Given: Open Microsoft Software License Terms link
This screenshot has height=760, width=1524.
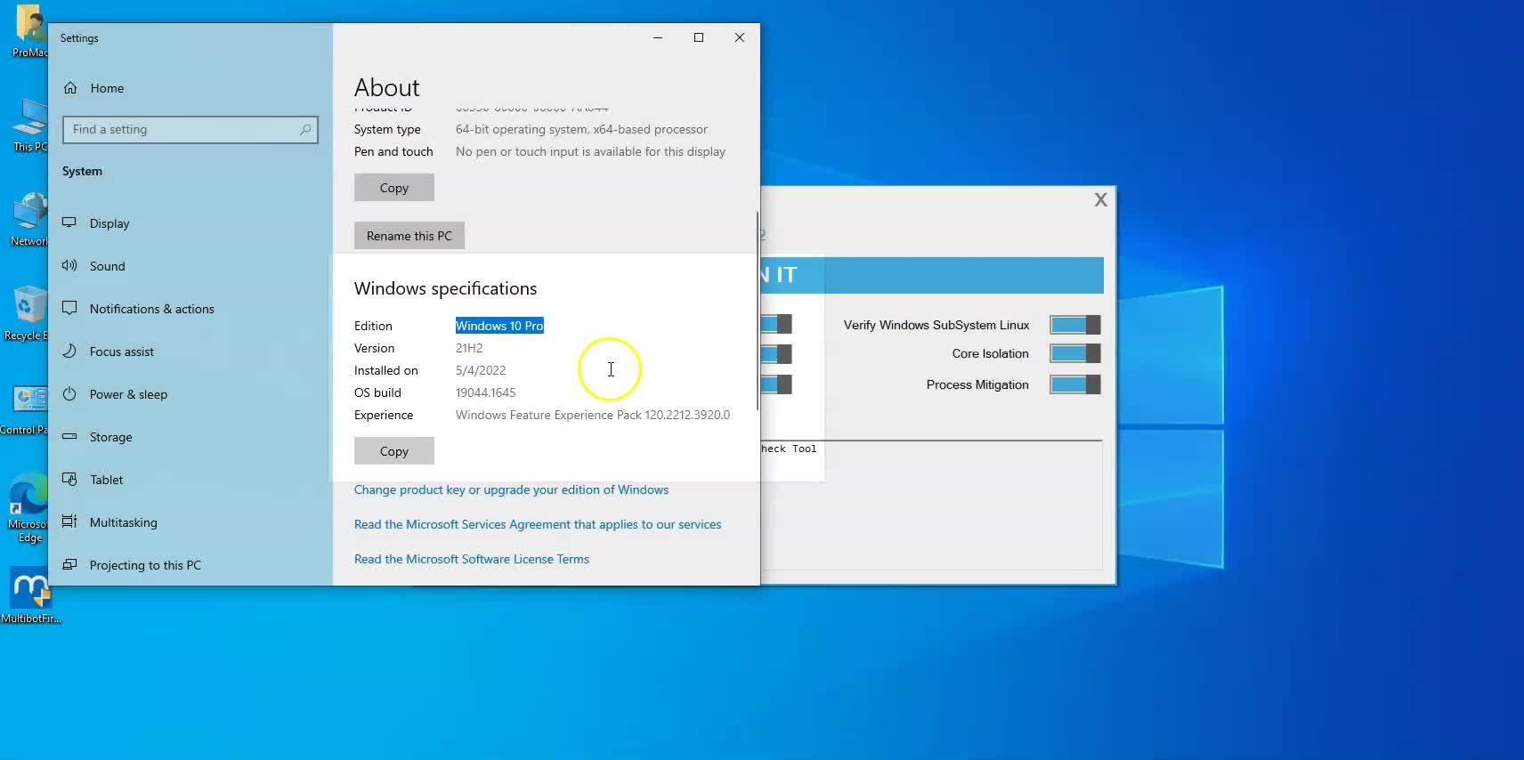Looking at the screenshot, I should 472,559.
